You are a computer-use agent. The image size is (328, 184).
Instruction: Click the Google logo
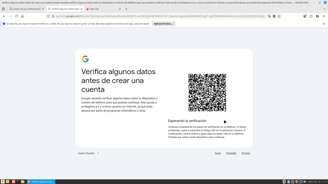pos(85,59)
